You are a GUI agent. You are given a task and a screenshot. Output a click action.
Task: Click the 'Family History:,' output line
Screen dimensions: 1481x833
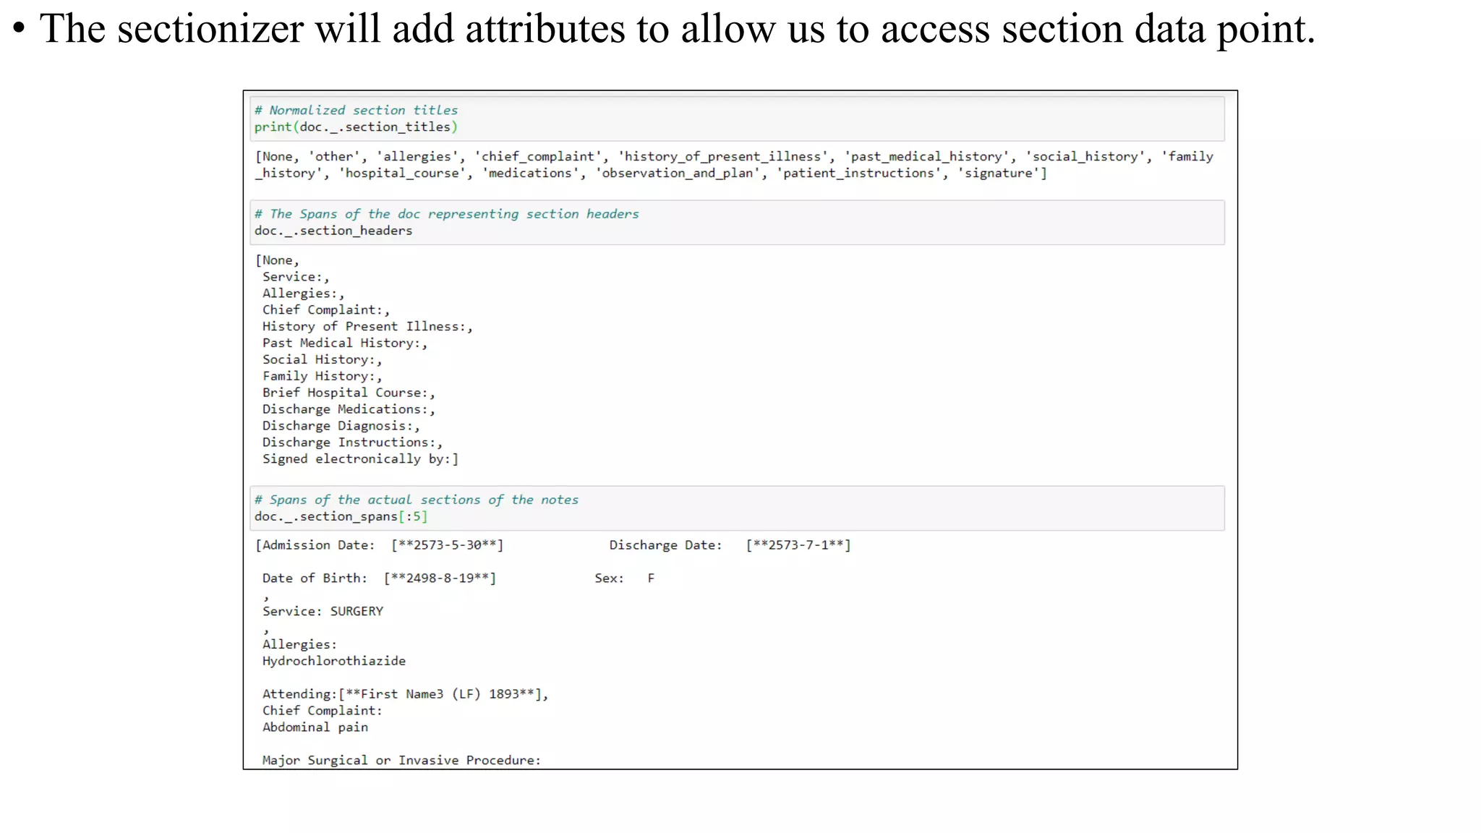[x=322, y=377]
